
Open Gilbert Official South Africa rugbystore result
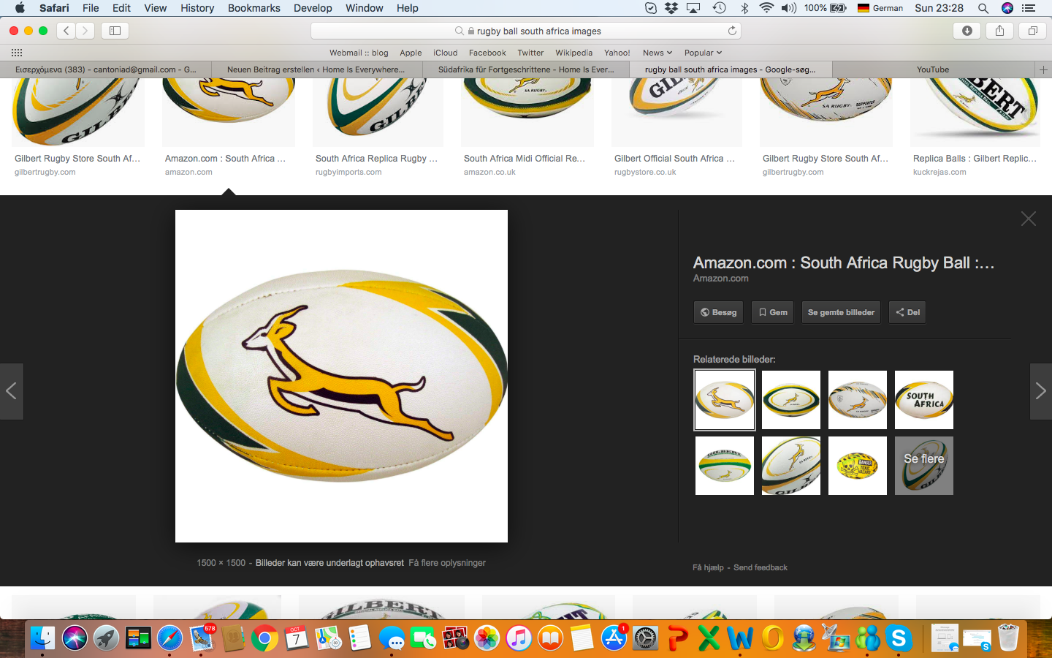click(x=674, y=159)
